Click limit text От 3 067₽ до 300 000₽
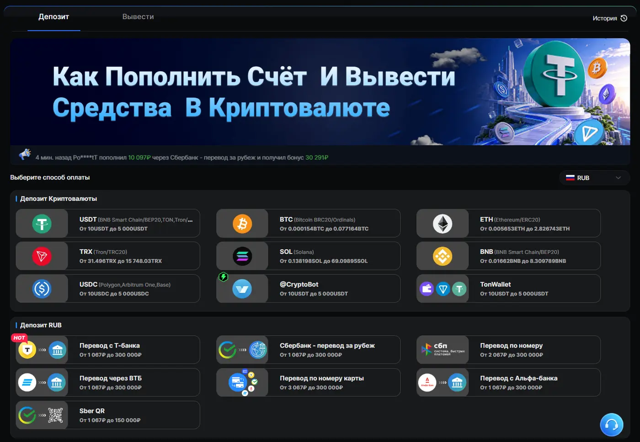640x442 pixels. point(311,388)
